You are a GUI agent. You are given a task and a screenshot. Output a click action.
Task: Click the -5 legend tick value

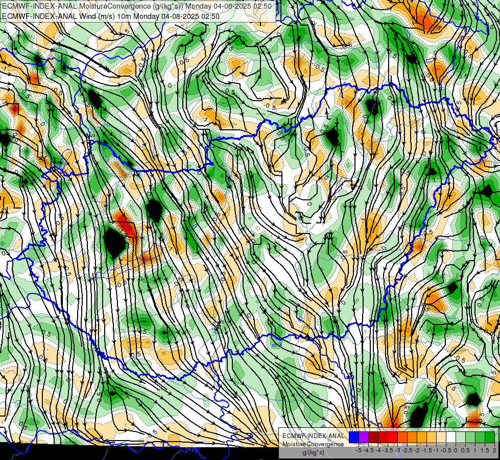coord(359,450)
